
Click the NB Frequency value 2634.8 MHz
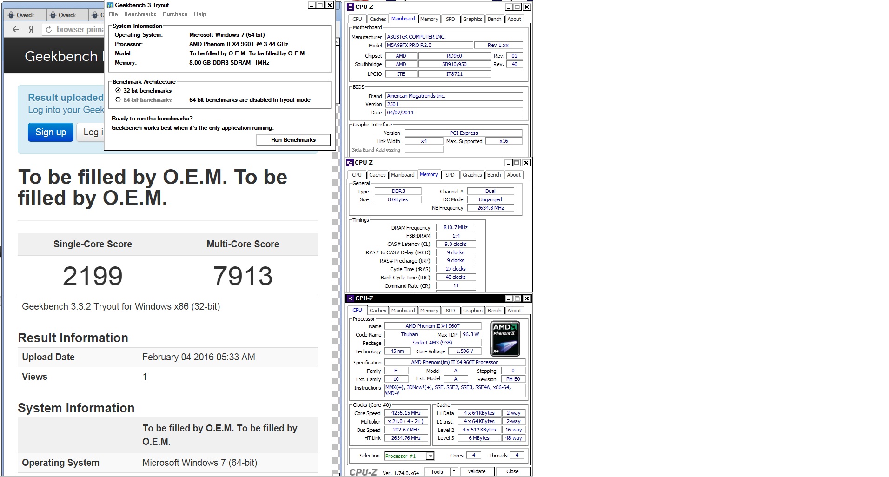491,208
